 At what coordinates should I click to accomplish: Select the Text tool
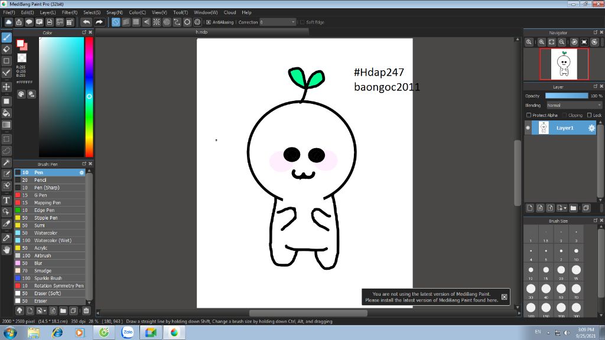click(6, 200)
